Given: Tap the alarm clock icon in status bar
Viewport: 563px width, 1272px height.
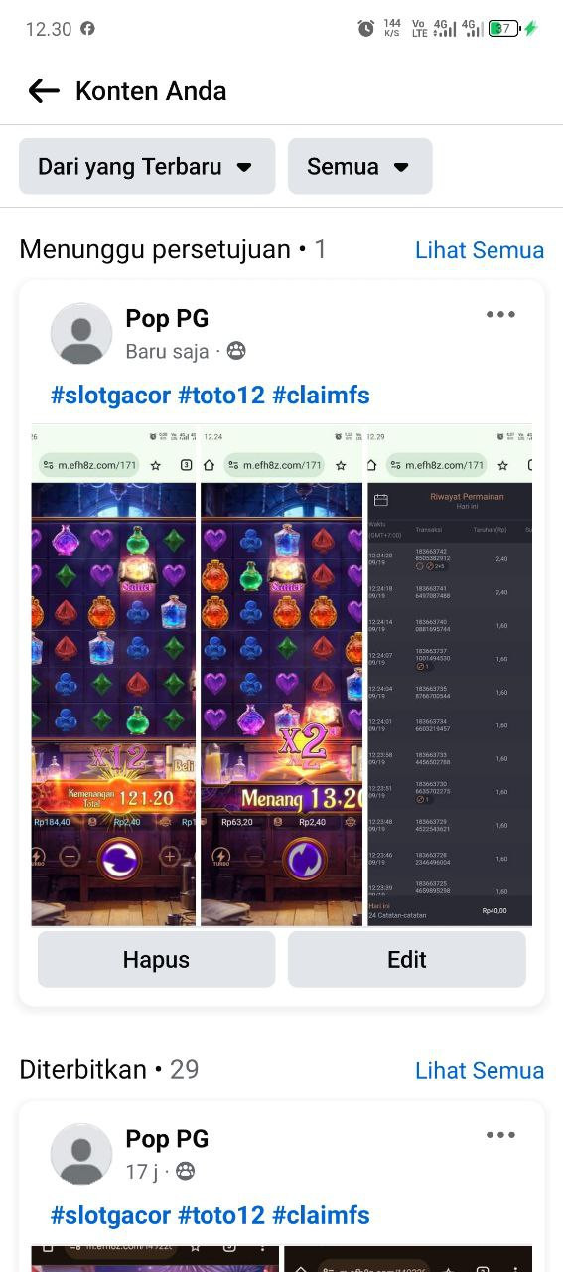Looking at the screenshot, I should coord(366,29).
